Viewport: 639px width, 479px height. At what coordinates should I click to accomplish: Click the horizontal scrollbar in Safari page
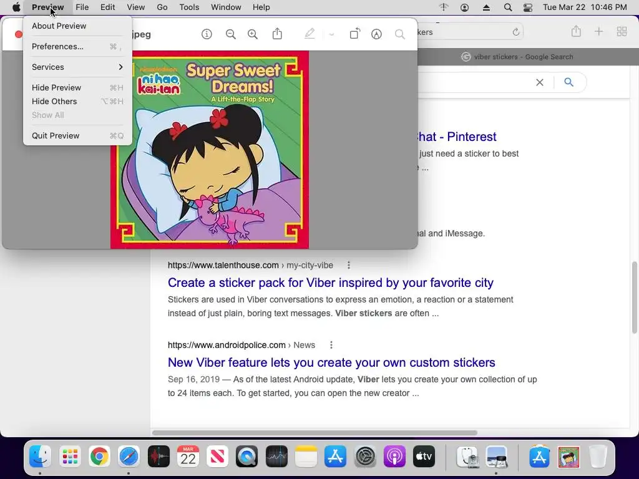[x=315, y=433]
